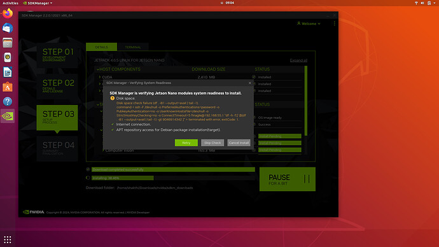Click the Retry button
This screenshot has width=439, height=247.
tap(186, 143)
